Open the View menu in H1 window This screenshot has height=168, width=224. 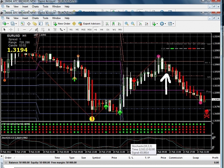[x=16, y=18]
